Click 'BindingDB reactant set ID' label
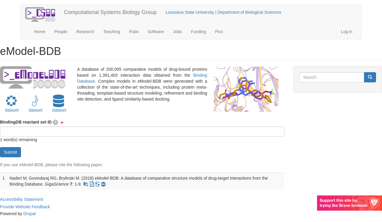Viewport: 382px width, 222px height. click(26, 122)
